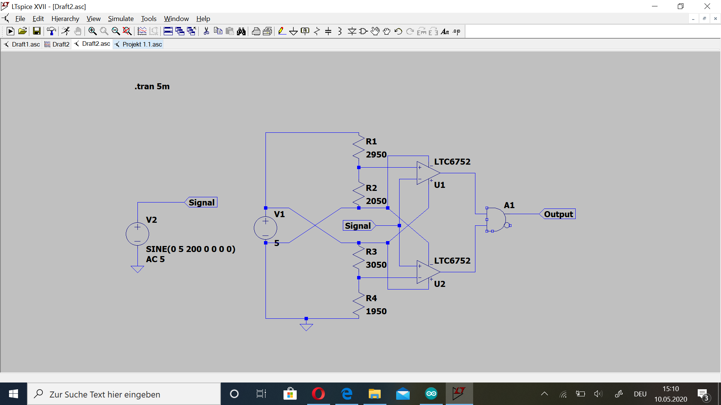The image size is (721, 405).
Task: Place an Inductor from the toolbar
Action: (340, 31)
